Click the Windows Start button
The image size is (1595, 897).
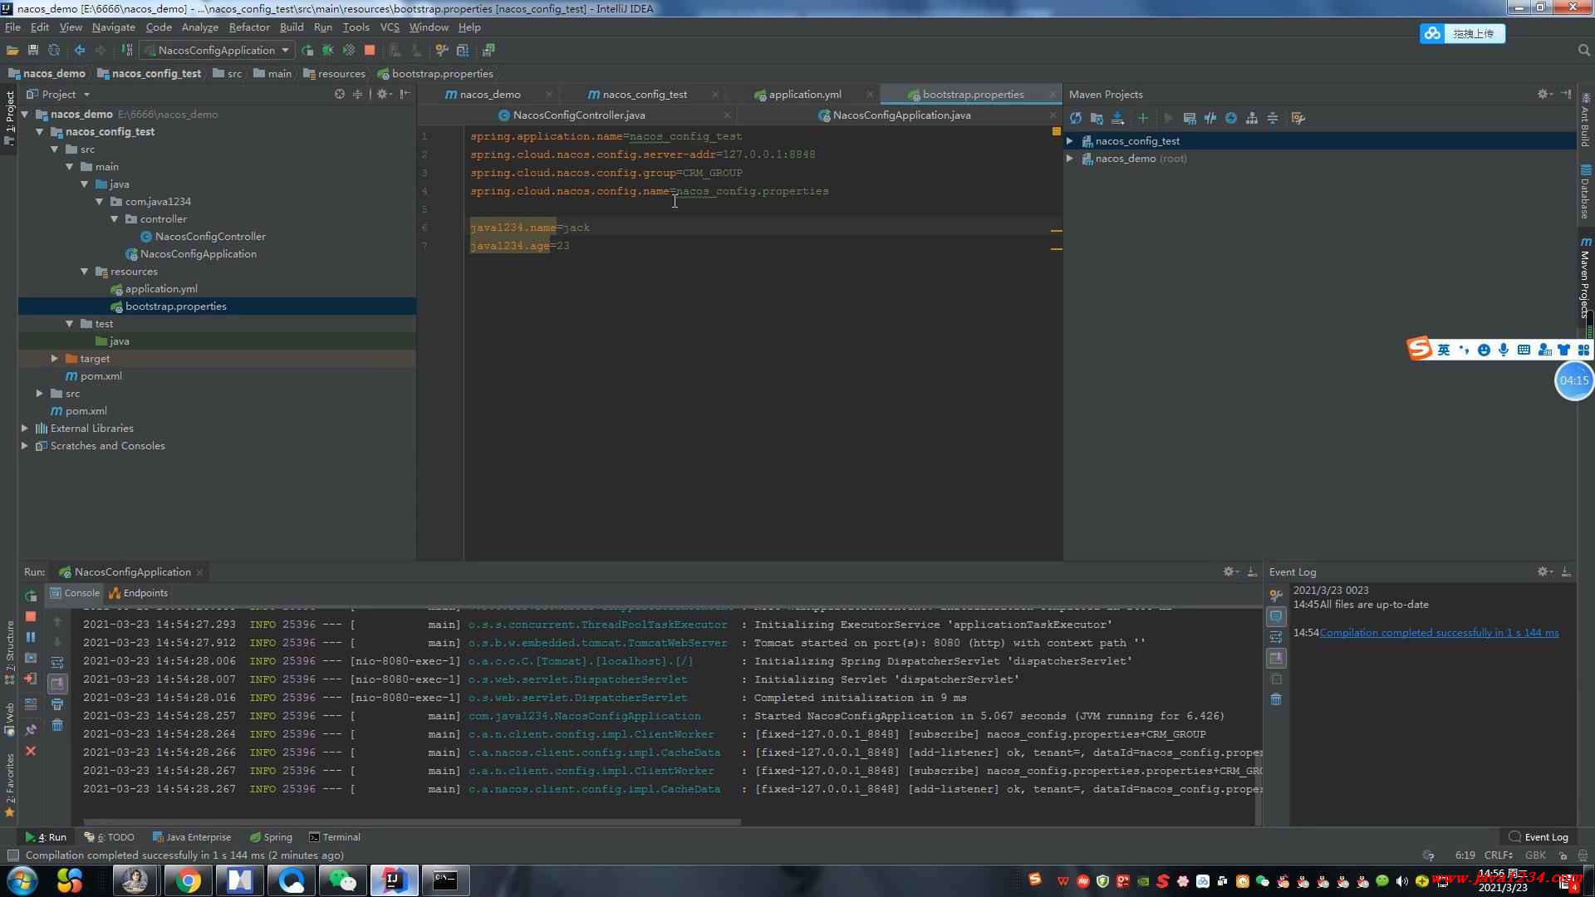click(22, 880)
